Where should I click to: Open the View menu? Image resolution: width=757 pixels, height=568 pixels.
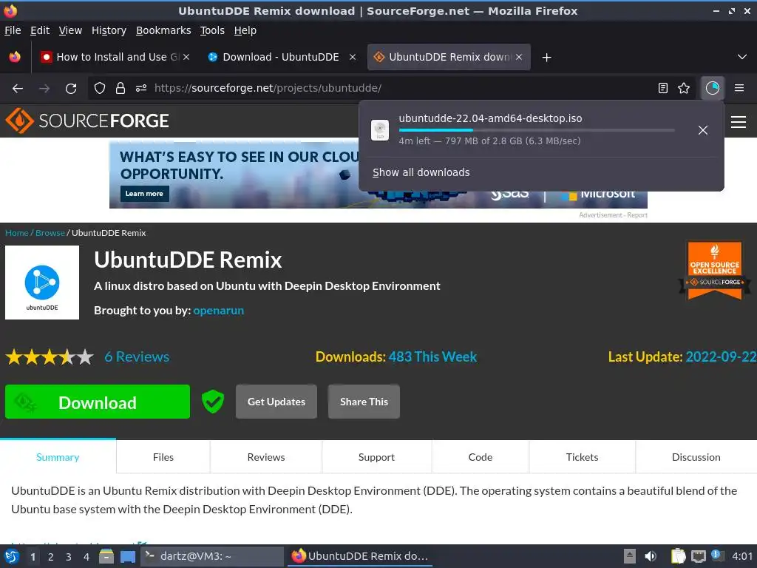[x=70, y=30]
